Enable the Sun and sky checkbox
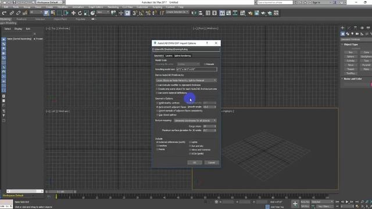Image resolution: width=372 pixels, height=209 pixels. click(190, 146)
